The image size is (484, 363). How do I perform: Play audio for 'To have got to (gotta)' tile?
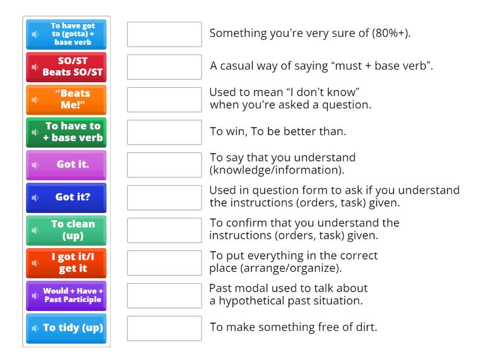pos(35,34)
